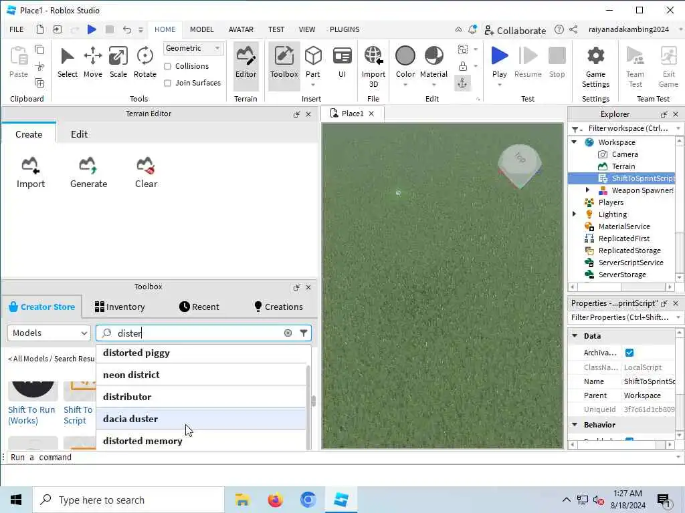This screenshot has height=513, width=685.
Task: Open Windows Start menu
Action: 16,500
